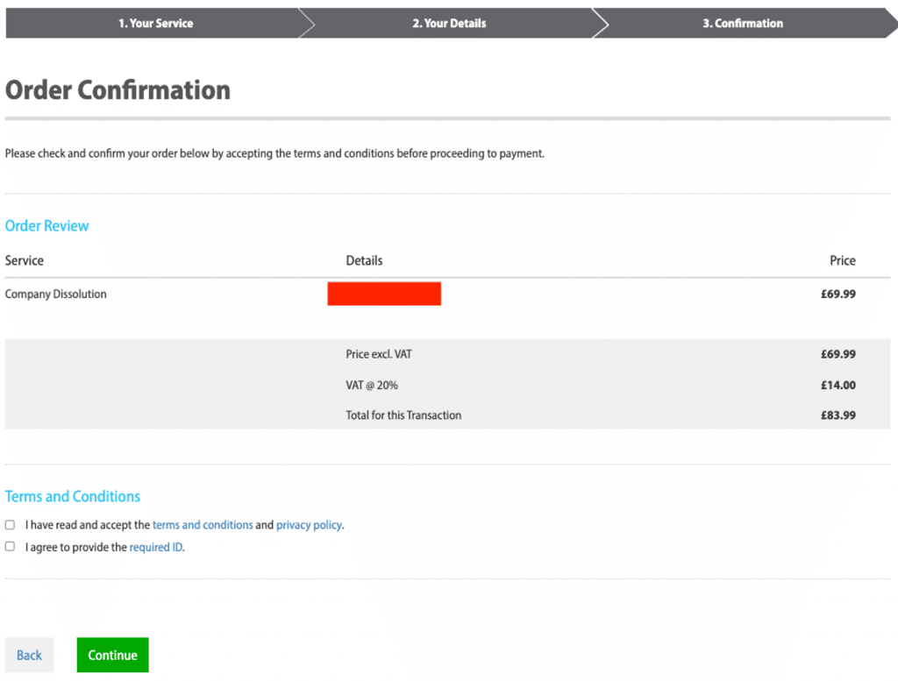Click the 'Please check and confirm your order' instruction text
Screen dimensions: 898x681
[274, 153]
